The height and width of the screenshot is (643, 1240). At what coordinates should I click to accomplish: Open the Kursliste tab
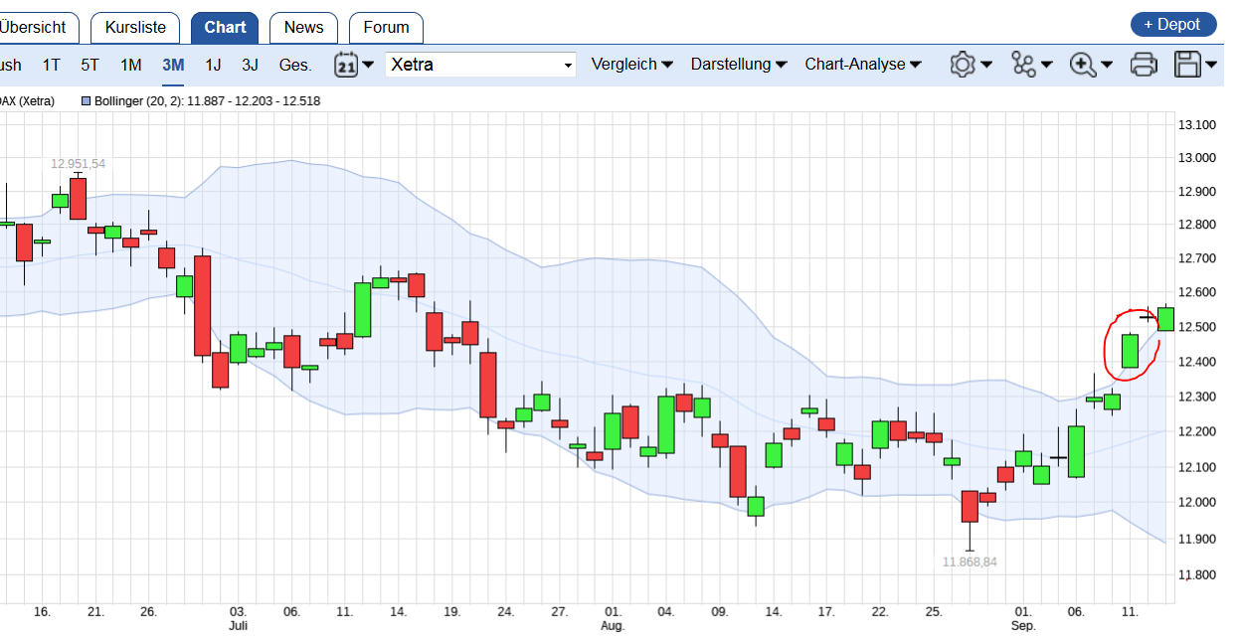(134, 27)
